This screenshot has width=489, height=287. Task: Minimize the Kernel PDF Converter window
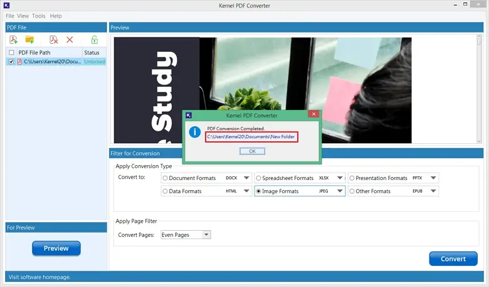coord(455,4)
